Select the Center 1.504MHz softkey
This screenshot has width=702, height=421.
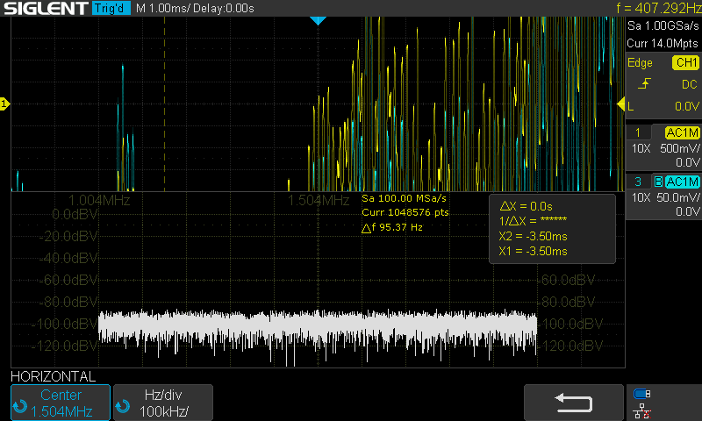pos(61,403)
